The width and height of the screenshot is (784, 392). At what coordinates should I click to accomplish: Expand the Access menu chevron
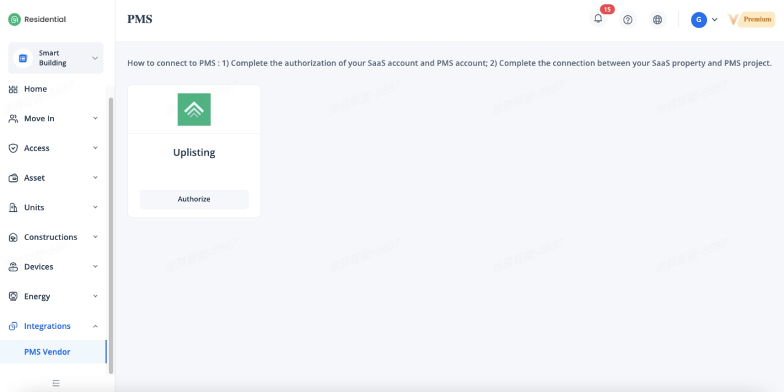coord(95,148)
